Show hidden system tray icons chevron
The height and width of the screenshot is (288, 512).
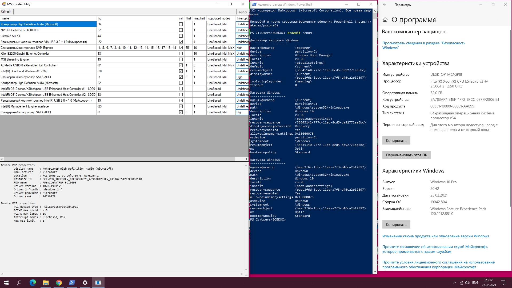click(454, 283)
